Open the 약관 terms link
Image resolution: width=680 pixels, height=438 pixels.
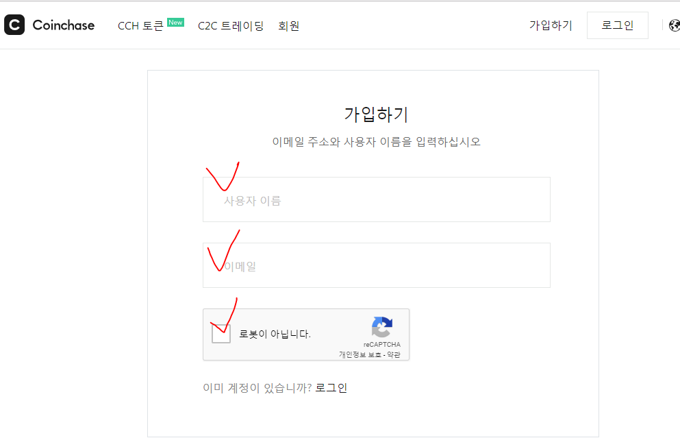click(394, 354)
